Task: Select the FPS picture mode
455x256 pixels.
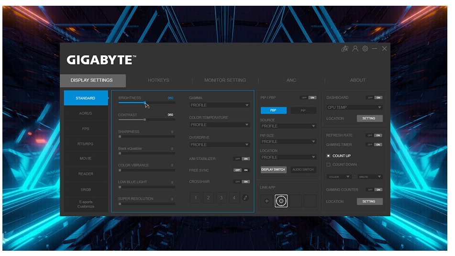Action: (86, 129)
